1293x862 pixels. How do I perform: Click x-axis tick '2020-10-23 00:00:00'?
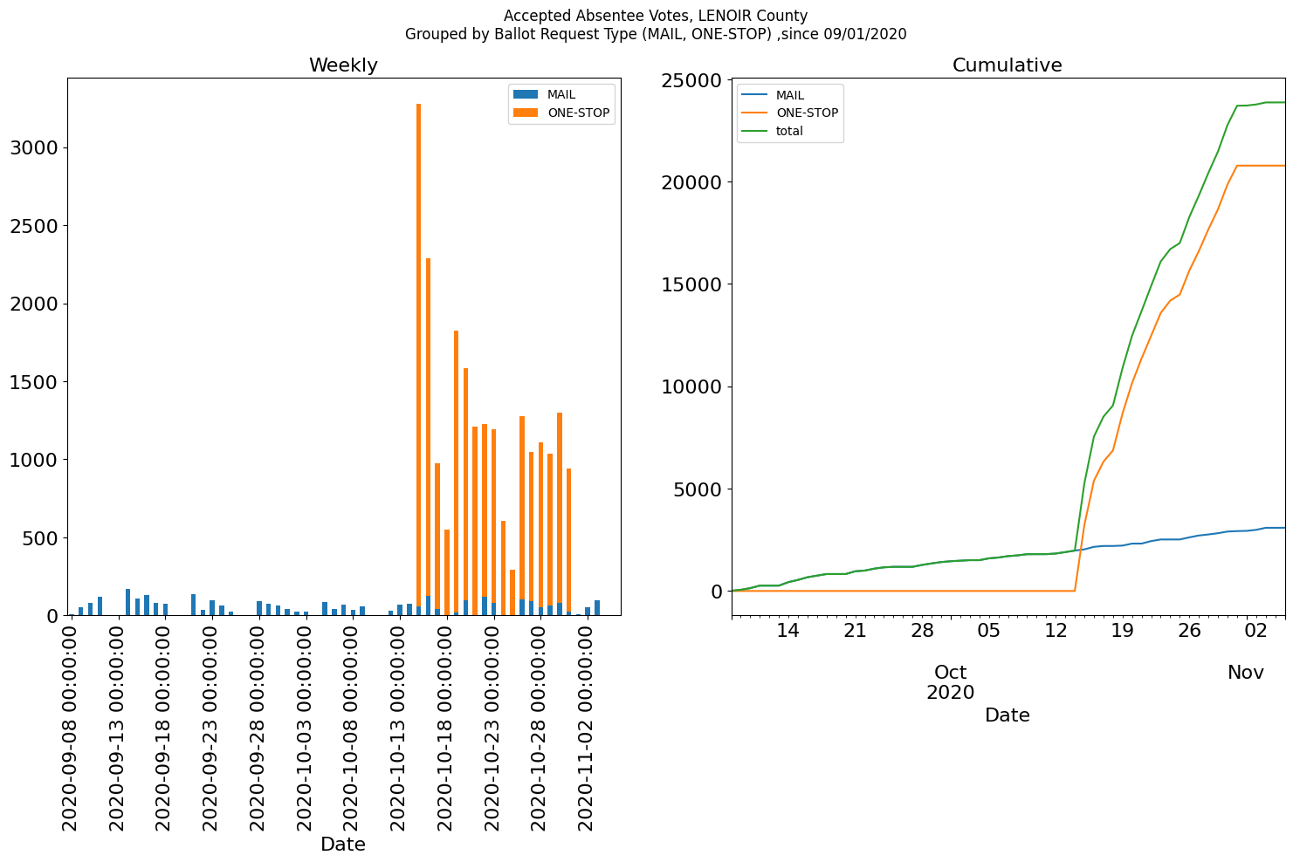coord(493,727)
